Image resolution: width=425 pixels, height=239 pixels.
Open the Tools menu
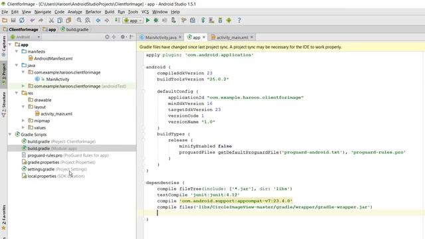[x=133, y=12]
